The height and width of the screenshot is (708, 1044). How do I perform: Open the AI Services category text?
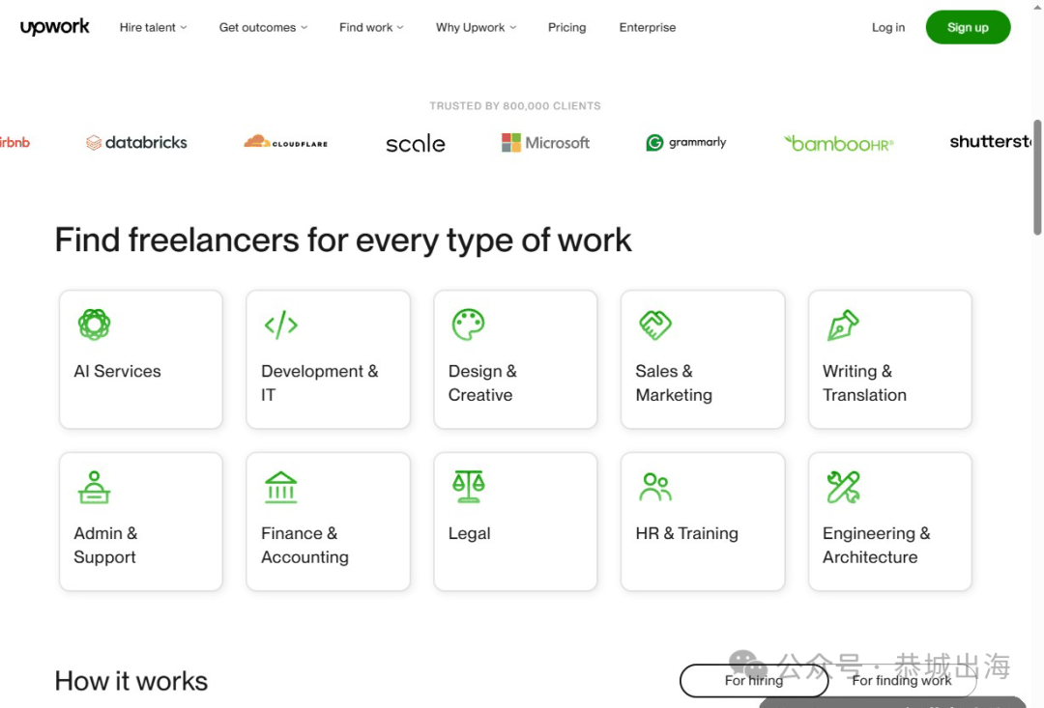point(117,371)
